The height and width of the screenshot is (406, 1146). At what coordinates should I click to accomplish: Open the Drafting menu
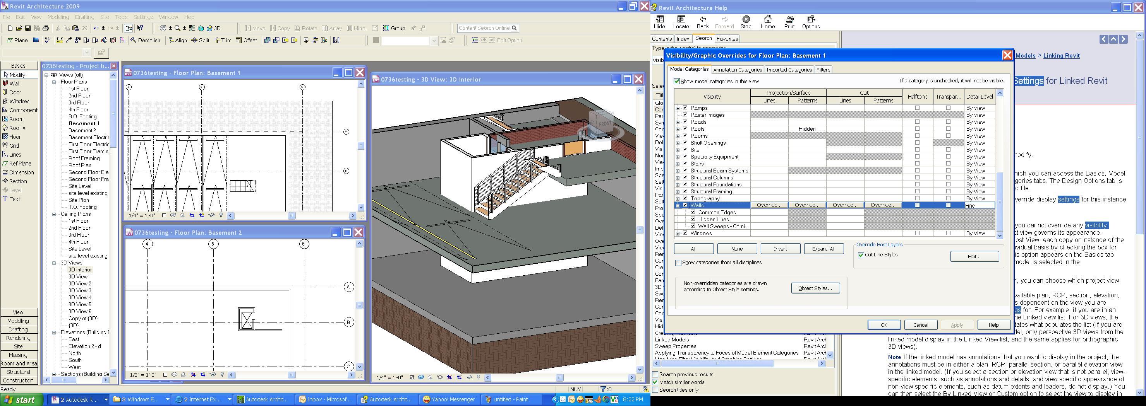pos(84,17)
